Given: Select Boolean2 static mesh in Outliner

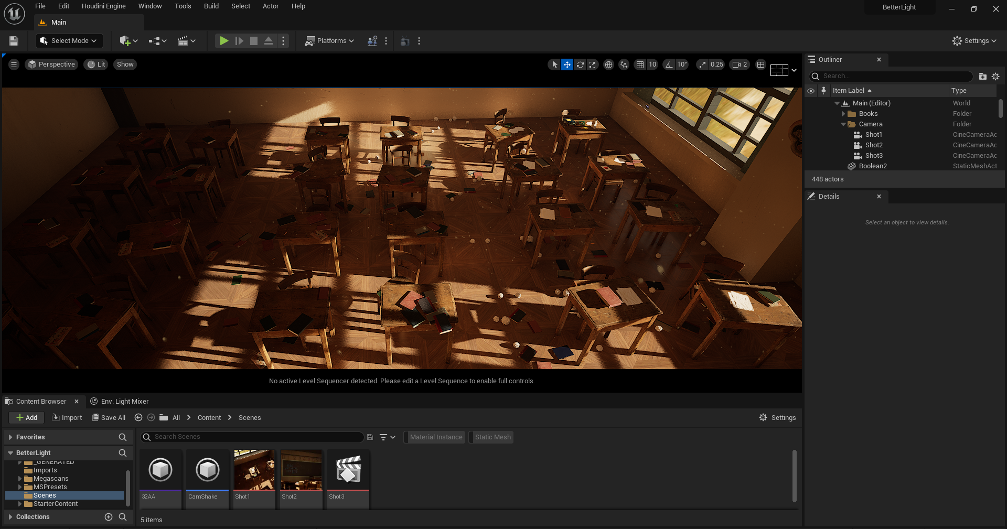Looking at the screenshot, I should pyautogui.click(x=873, y=166).
